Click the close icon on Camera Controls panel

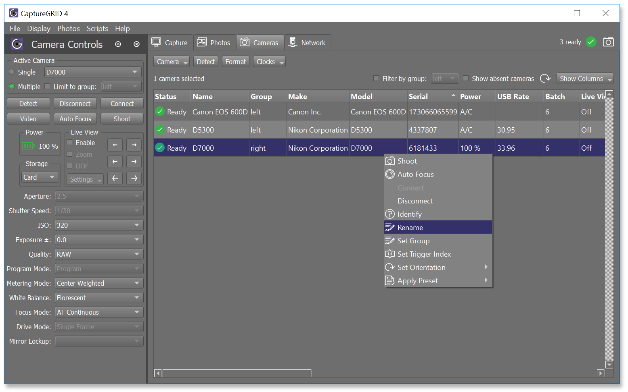[x=136, y=44]
